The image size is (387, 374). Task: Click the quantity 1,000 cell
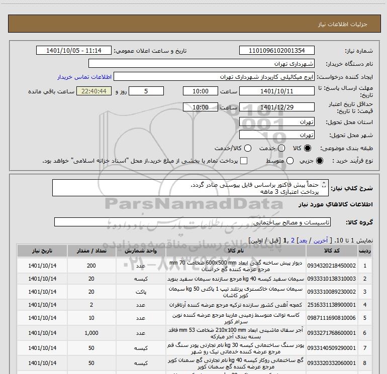coord(91,333)
